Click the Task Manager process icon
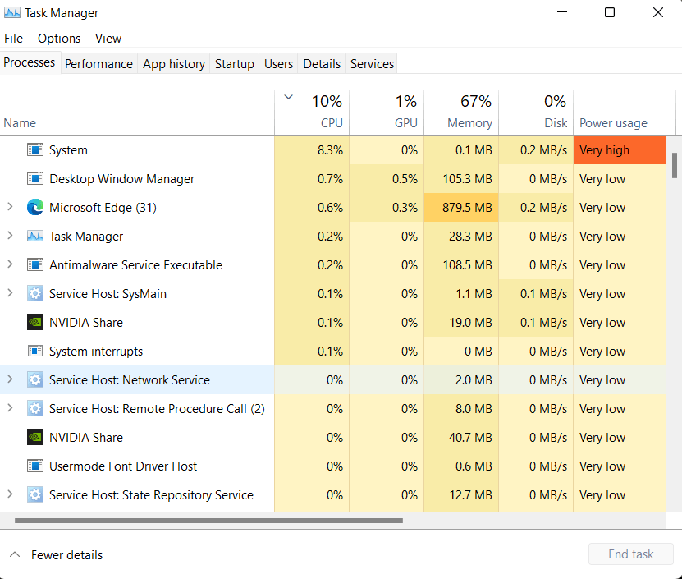Viewport: 682px width, 579px height. [x=35, y=236]
